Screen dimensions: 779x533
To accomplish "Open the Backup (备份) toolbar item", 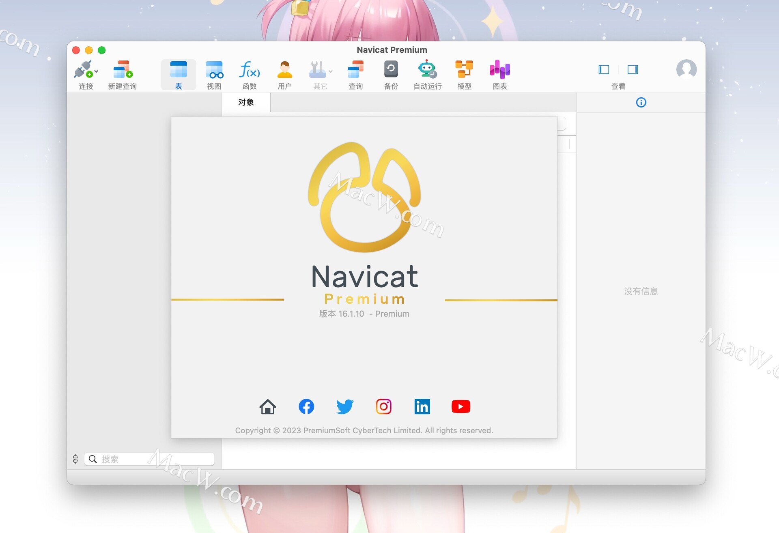I will click(x=391, y=75).
